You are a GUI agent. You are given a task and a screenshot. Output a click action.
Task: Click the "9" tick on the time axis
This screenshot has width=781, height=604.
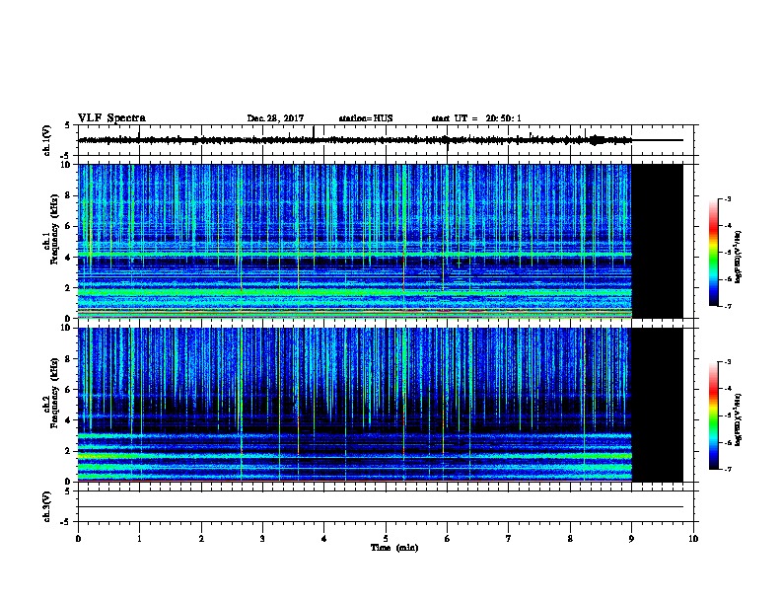[x=631, y=538]
